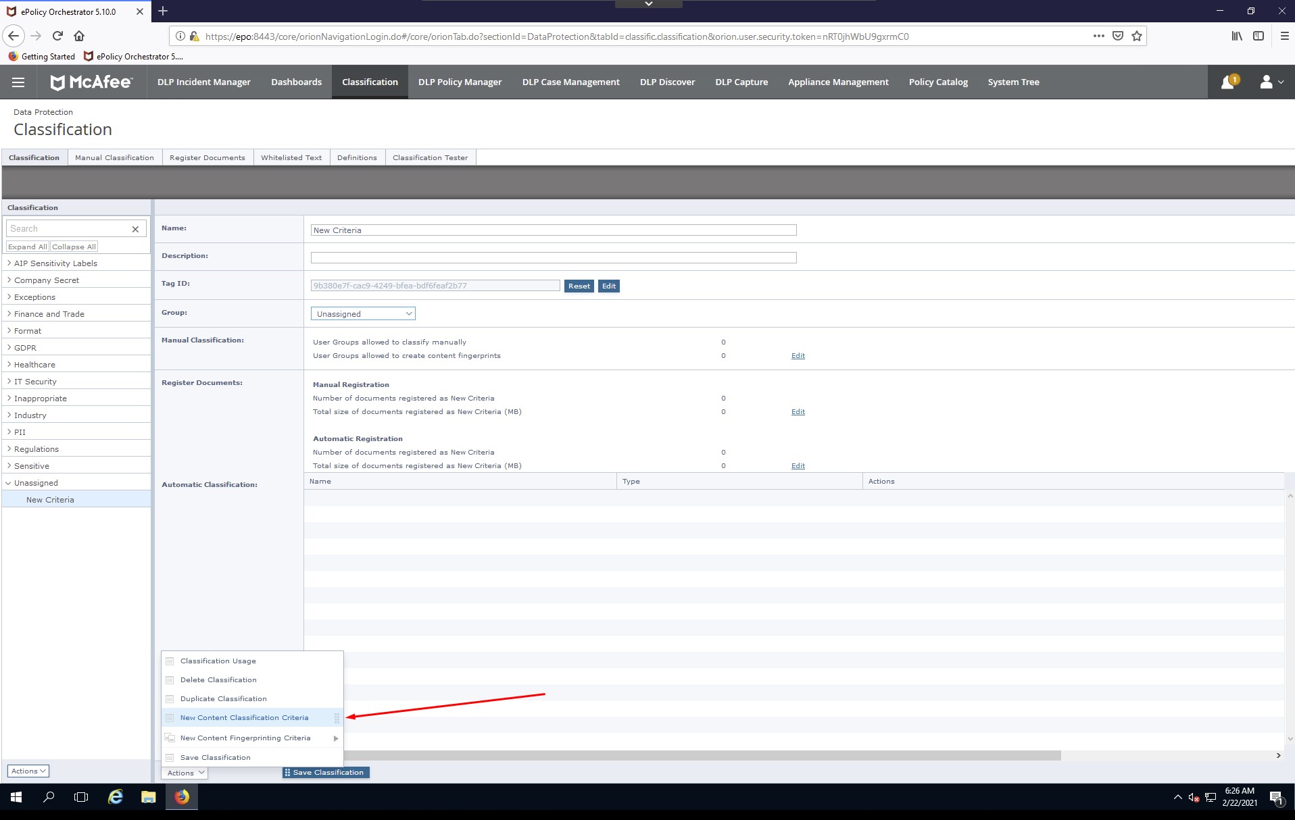Click the Expand All button

[x=28, y=247]
